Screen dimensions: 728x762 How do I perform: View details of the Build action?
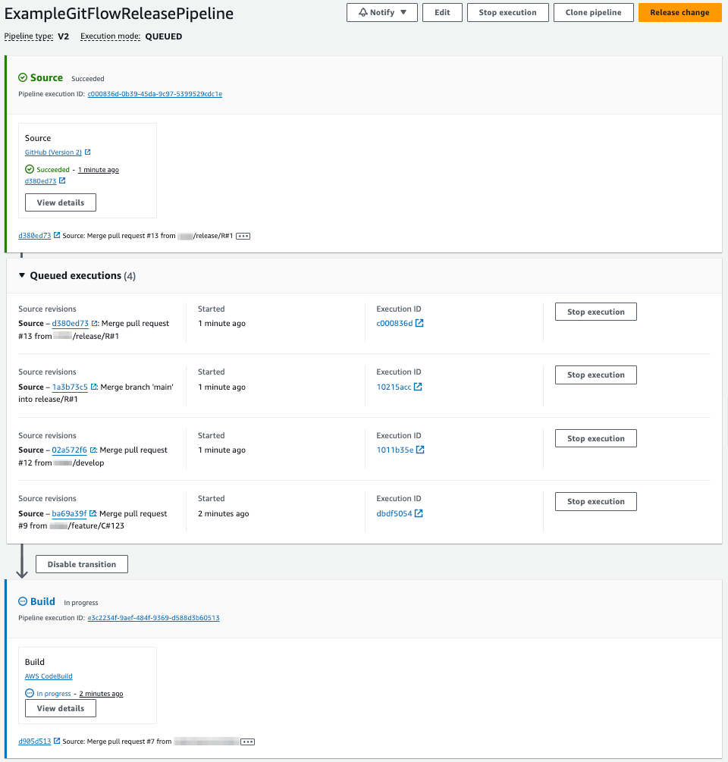(x=60, y=707)
